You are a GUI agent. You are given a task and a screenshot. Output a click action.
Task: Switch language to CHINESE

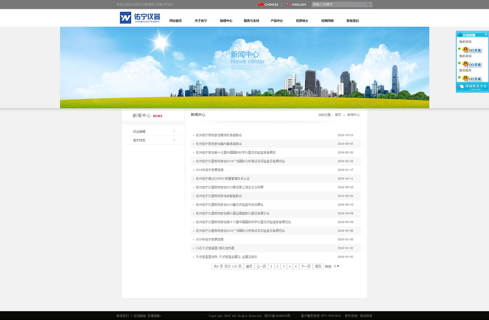point(268,4)
